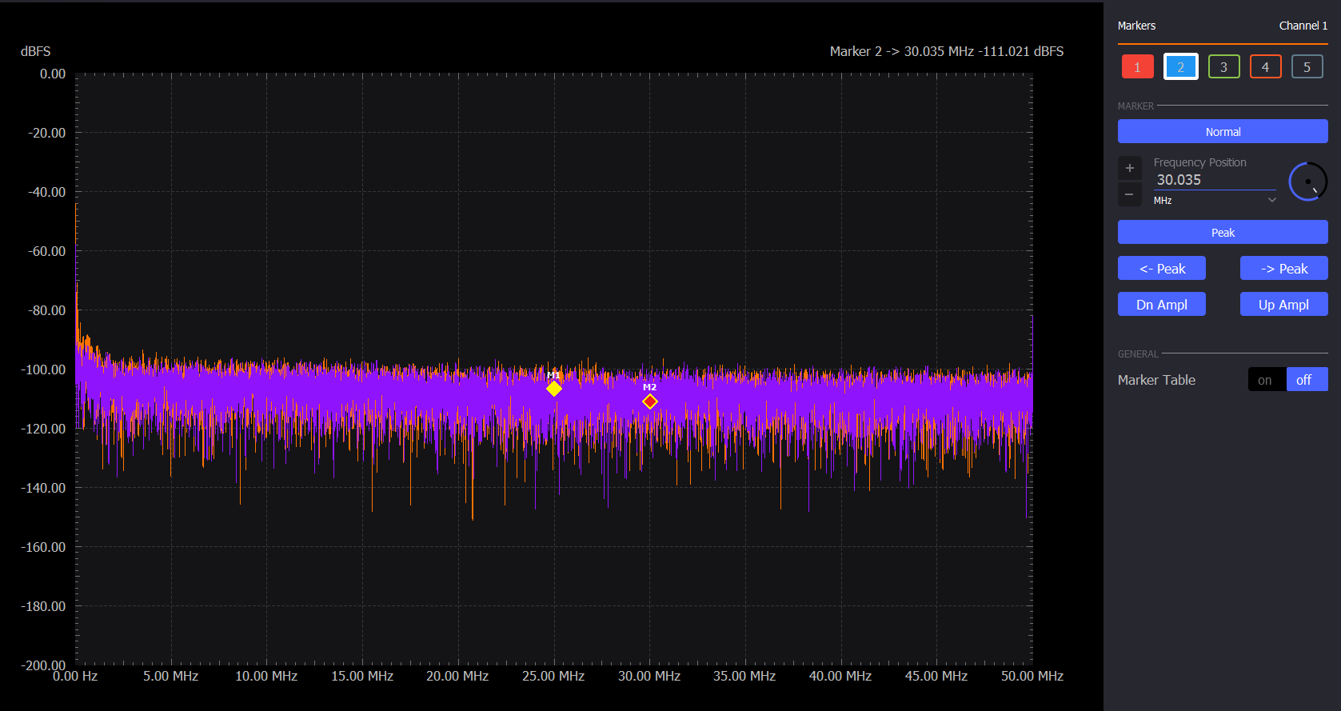Move marker to next peak with -> Peak
1341x711 pixels.
coord(1284,268)
